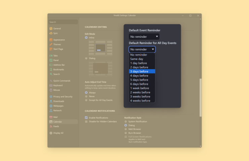Collapse the All Day Events reminder dropdown
The height and width of the screenshot is (161, 249).
click(x=142, y=49)
